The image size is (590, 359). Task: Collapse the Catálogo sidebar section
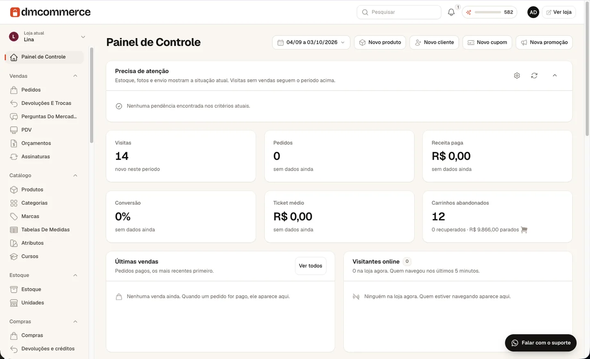coord(75,176)
